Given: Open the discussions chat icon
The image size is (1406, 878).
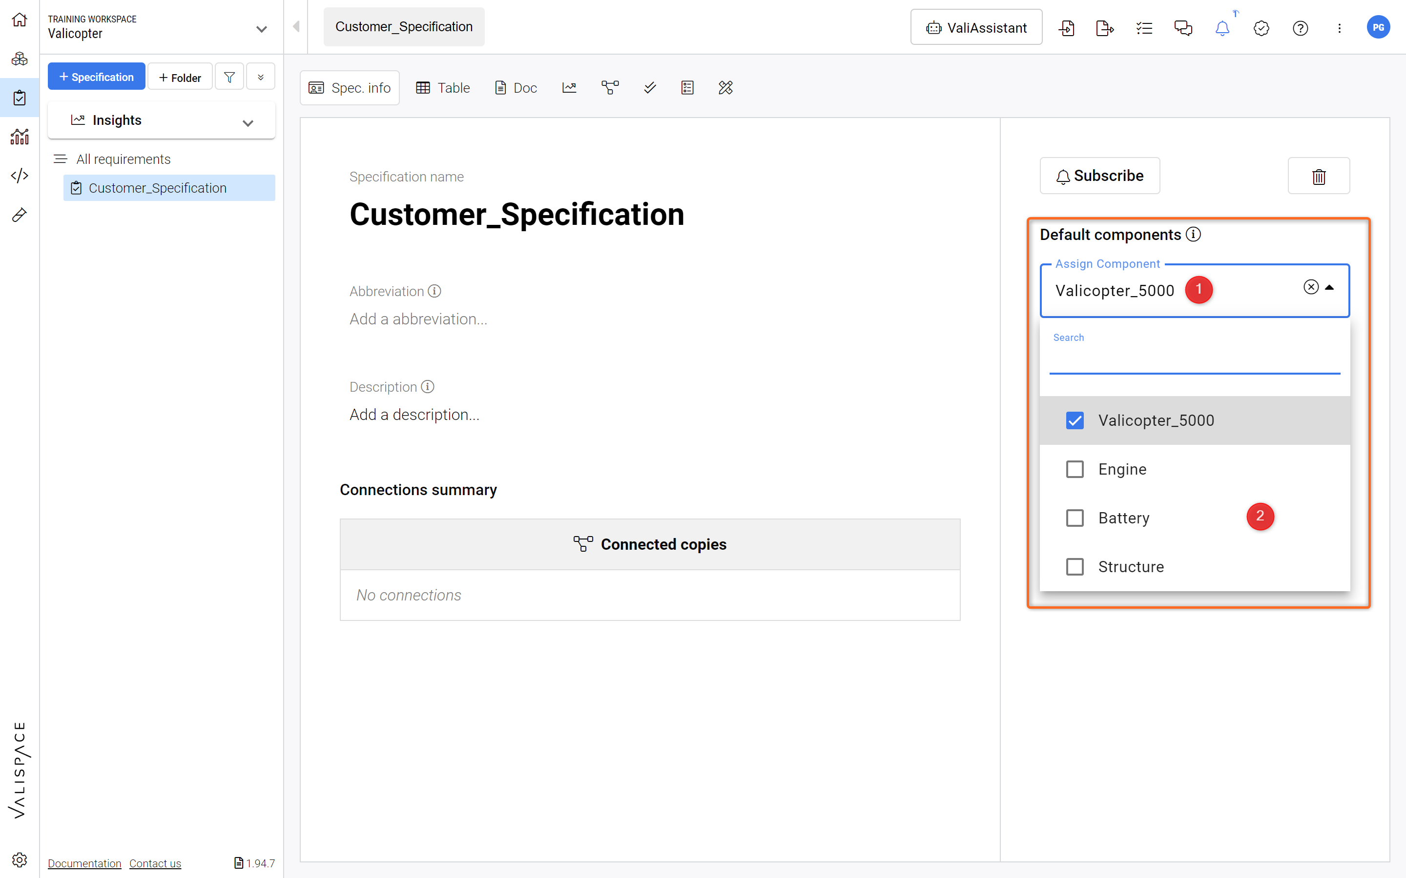Looking at the screenshot, I should (x=1183, y=28).
